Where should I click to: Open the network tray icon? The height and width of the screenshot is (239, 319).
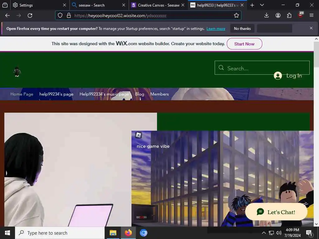(271, 233)
